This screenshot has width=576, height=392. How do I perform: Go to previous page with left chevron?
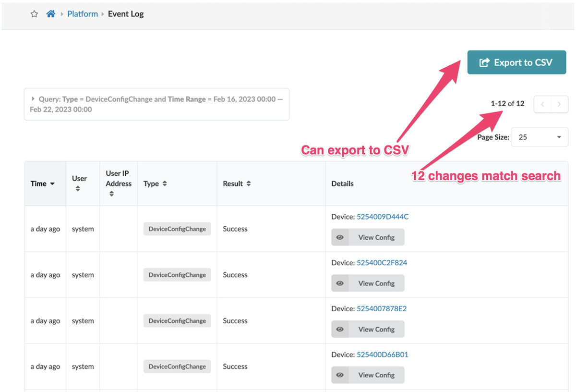coord(542,104)
